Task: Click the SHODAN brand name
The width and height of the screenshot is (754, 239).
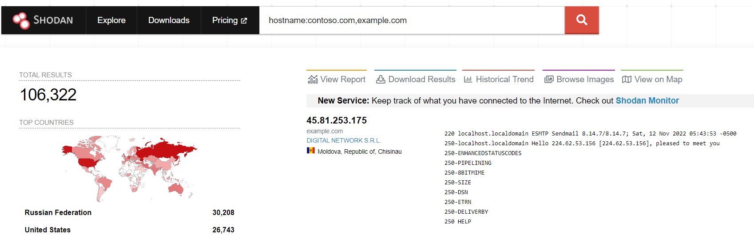Action: point(53,20)
